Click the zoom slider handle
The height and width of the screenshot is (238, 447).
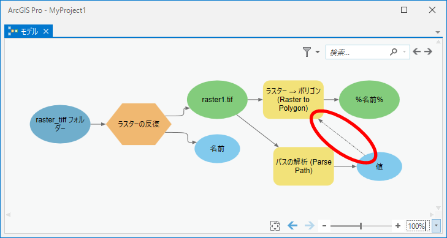361,226
